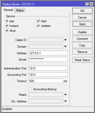Viewport: 95px width, 113px height.
Task: Edit the Accounting Port field 1813
Action: [x=48, y=74]
